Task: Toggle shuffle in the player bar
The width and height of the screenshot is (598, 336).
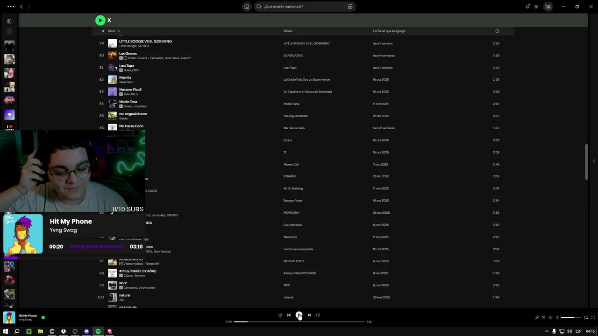Action: tap(280, 315)
